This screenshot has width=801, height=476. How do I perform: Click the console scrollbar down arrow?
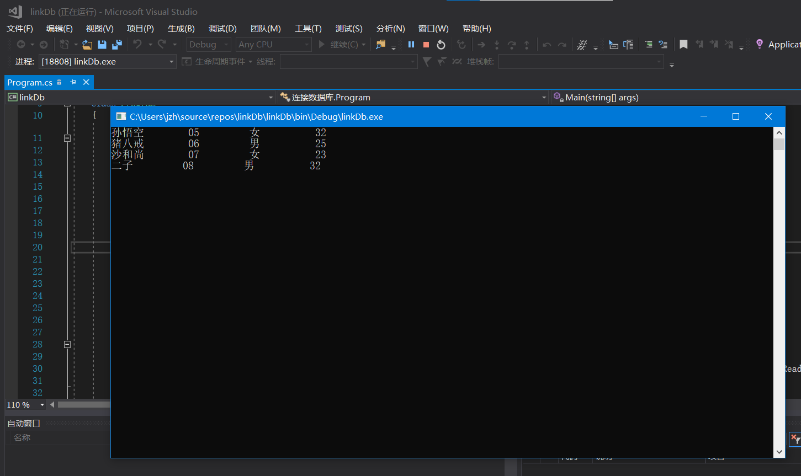click(779, 452)
